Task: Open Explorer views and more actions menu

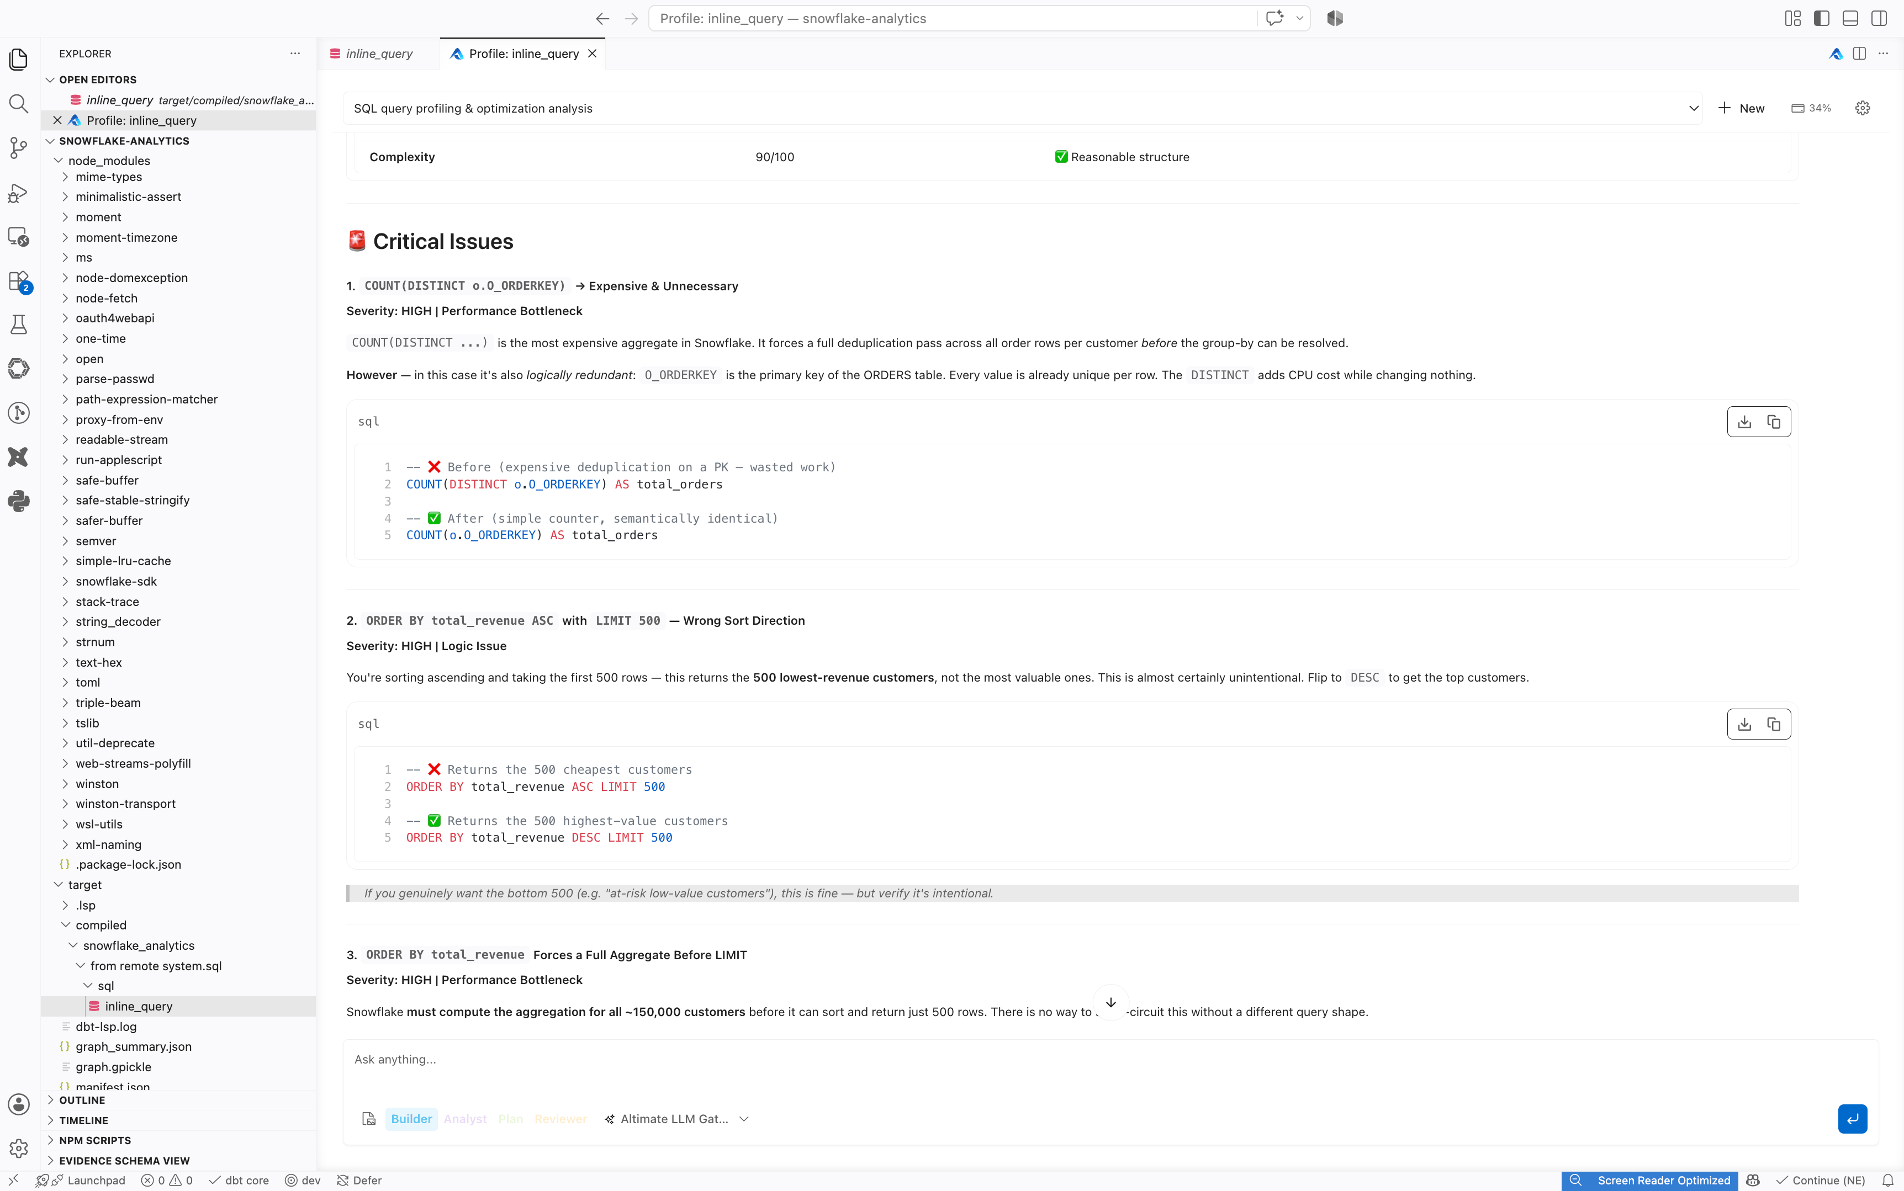Action: click(x=295, y=54)
